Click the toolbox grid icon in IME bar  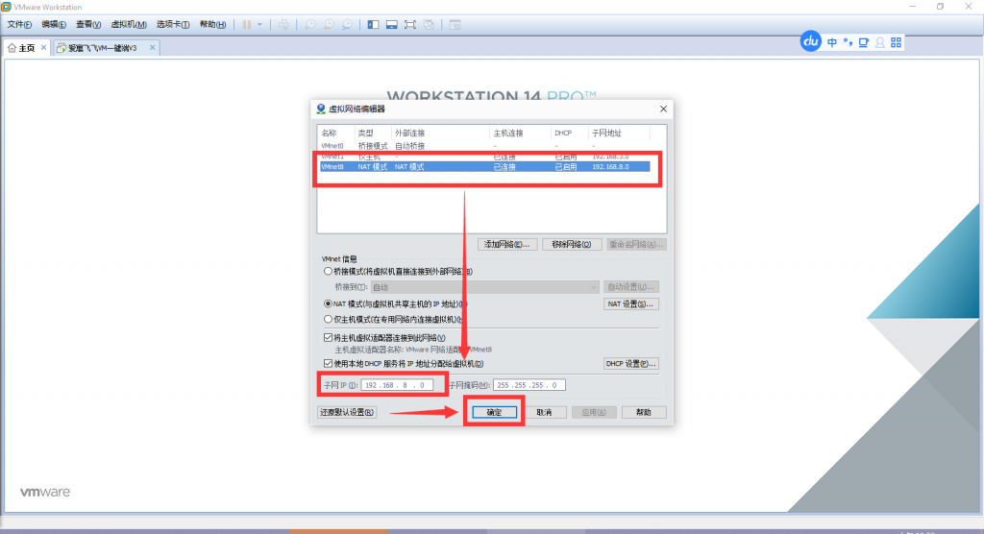point(897,42)
